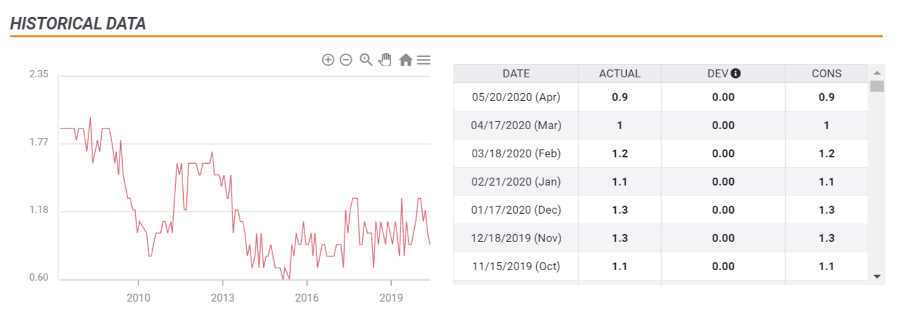Click the zoom out minus icon
The height and width of the screenshot is (322, 898).
[346, 60]
